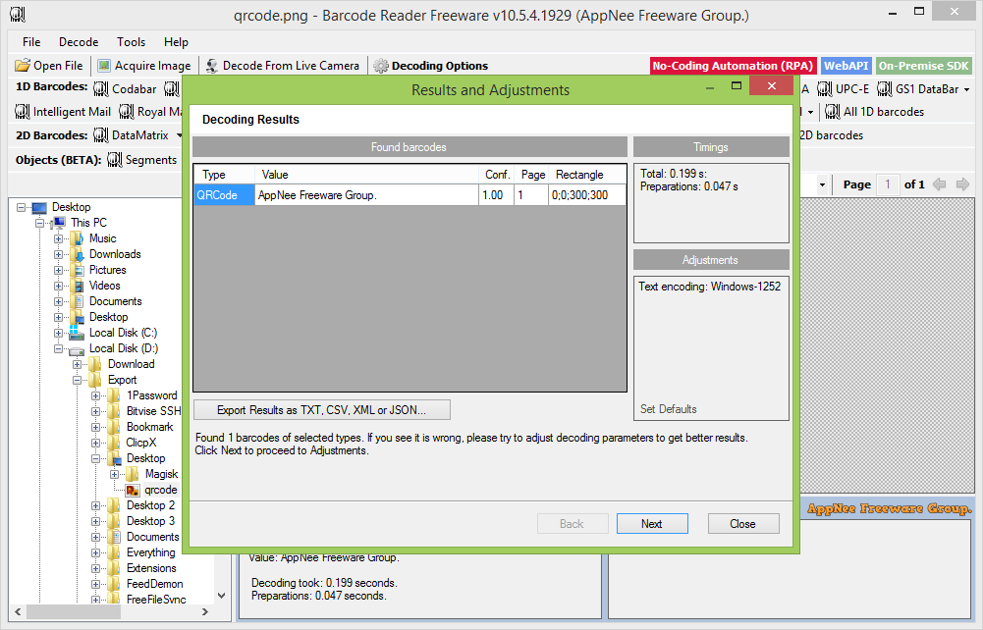Image resolution: width=983 pixels, height=630 pixels.
Task: Click the Conf. column header
Action: click(x=497, y=174)
